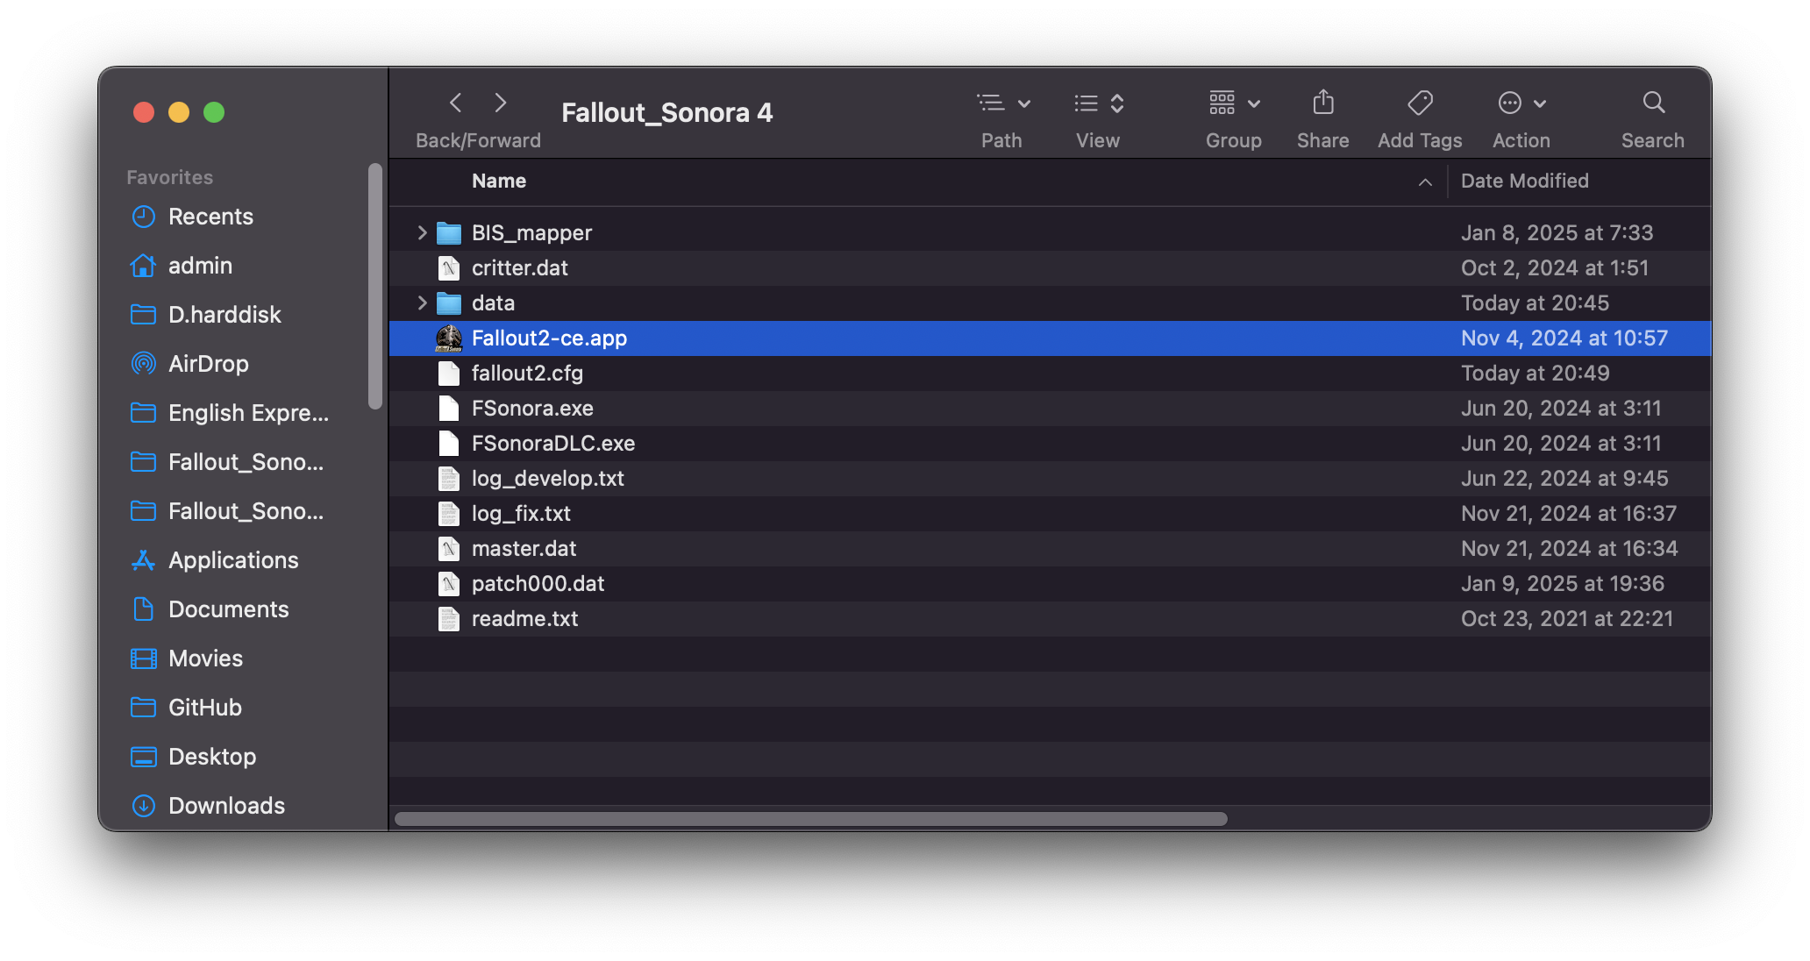Image resolution: width=1810 pixels, height=961 pixels.
Task: Click the Recents sidebar item
Action: 210,217
